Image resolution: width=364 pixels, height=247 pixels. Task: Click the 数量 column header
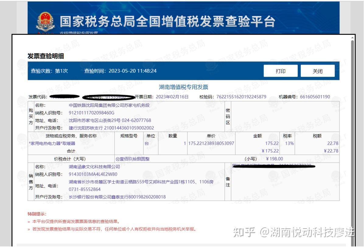pyautogui.click(x=173, y=136)
